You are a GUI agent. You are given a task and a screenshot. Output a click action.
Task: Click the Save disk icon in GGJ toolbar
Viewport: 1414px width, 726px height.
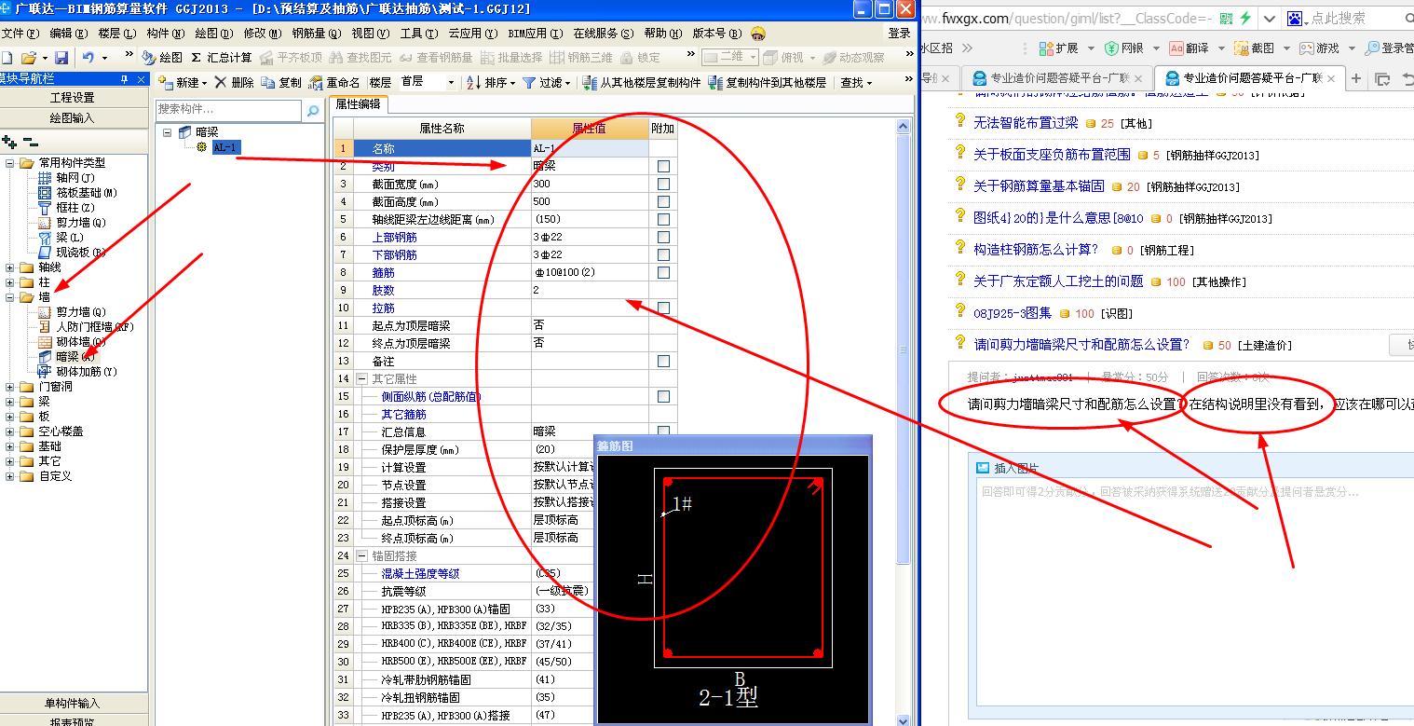point(61,58)
